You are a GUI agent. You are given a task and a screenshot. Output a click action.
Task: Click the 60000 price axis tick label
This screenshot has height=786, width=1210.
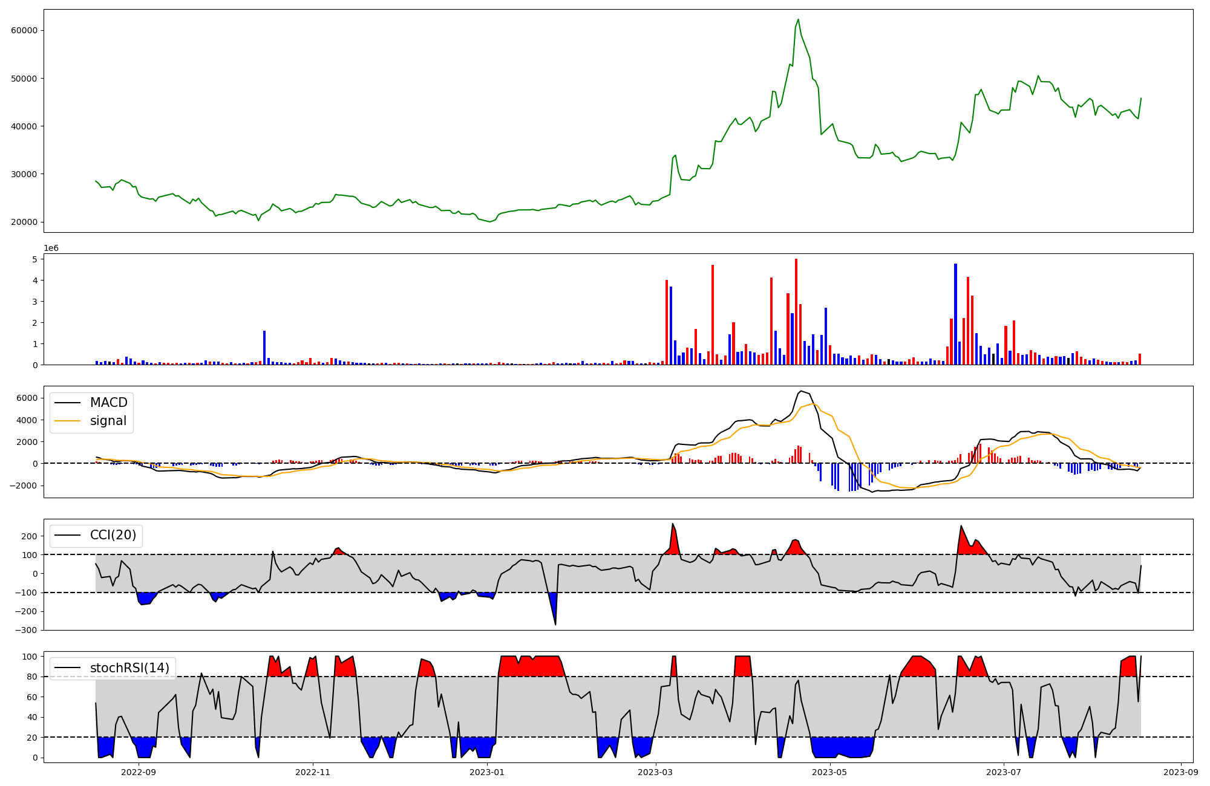click(24, 31)
